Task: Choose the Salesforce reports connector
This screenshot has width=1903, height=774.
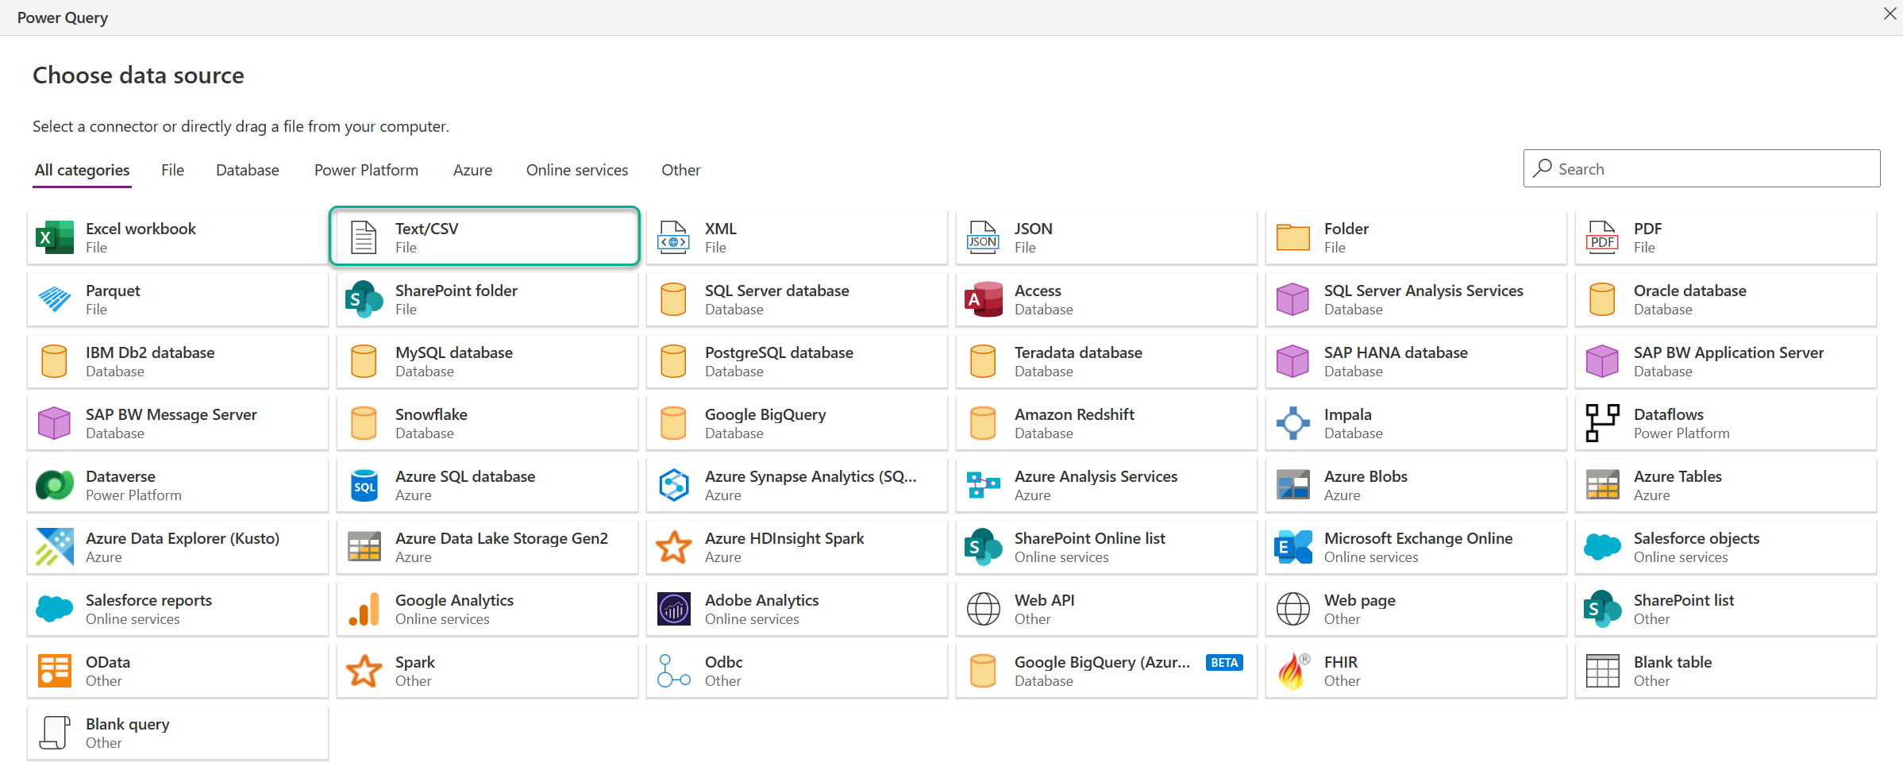Action: pyautogui.click(x=178, y=609)
